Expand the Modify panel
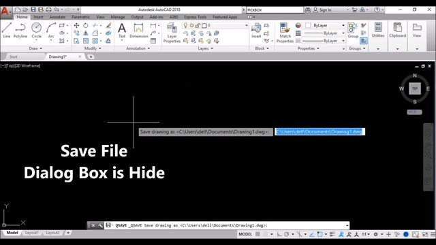Viewport: 436px width, 245px height. 93,48
